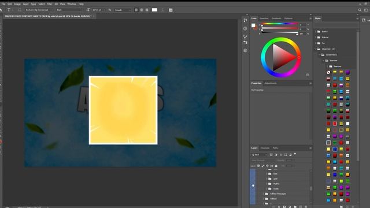
Task: Click the warp text icon
Action: pos(162,10)
